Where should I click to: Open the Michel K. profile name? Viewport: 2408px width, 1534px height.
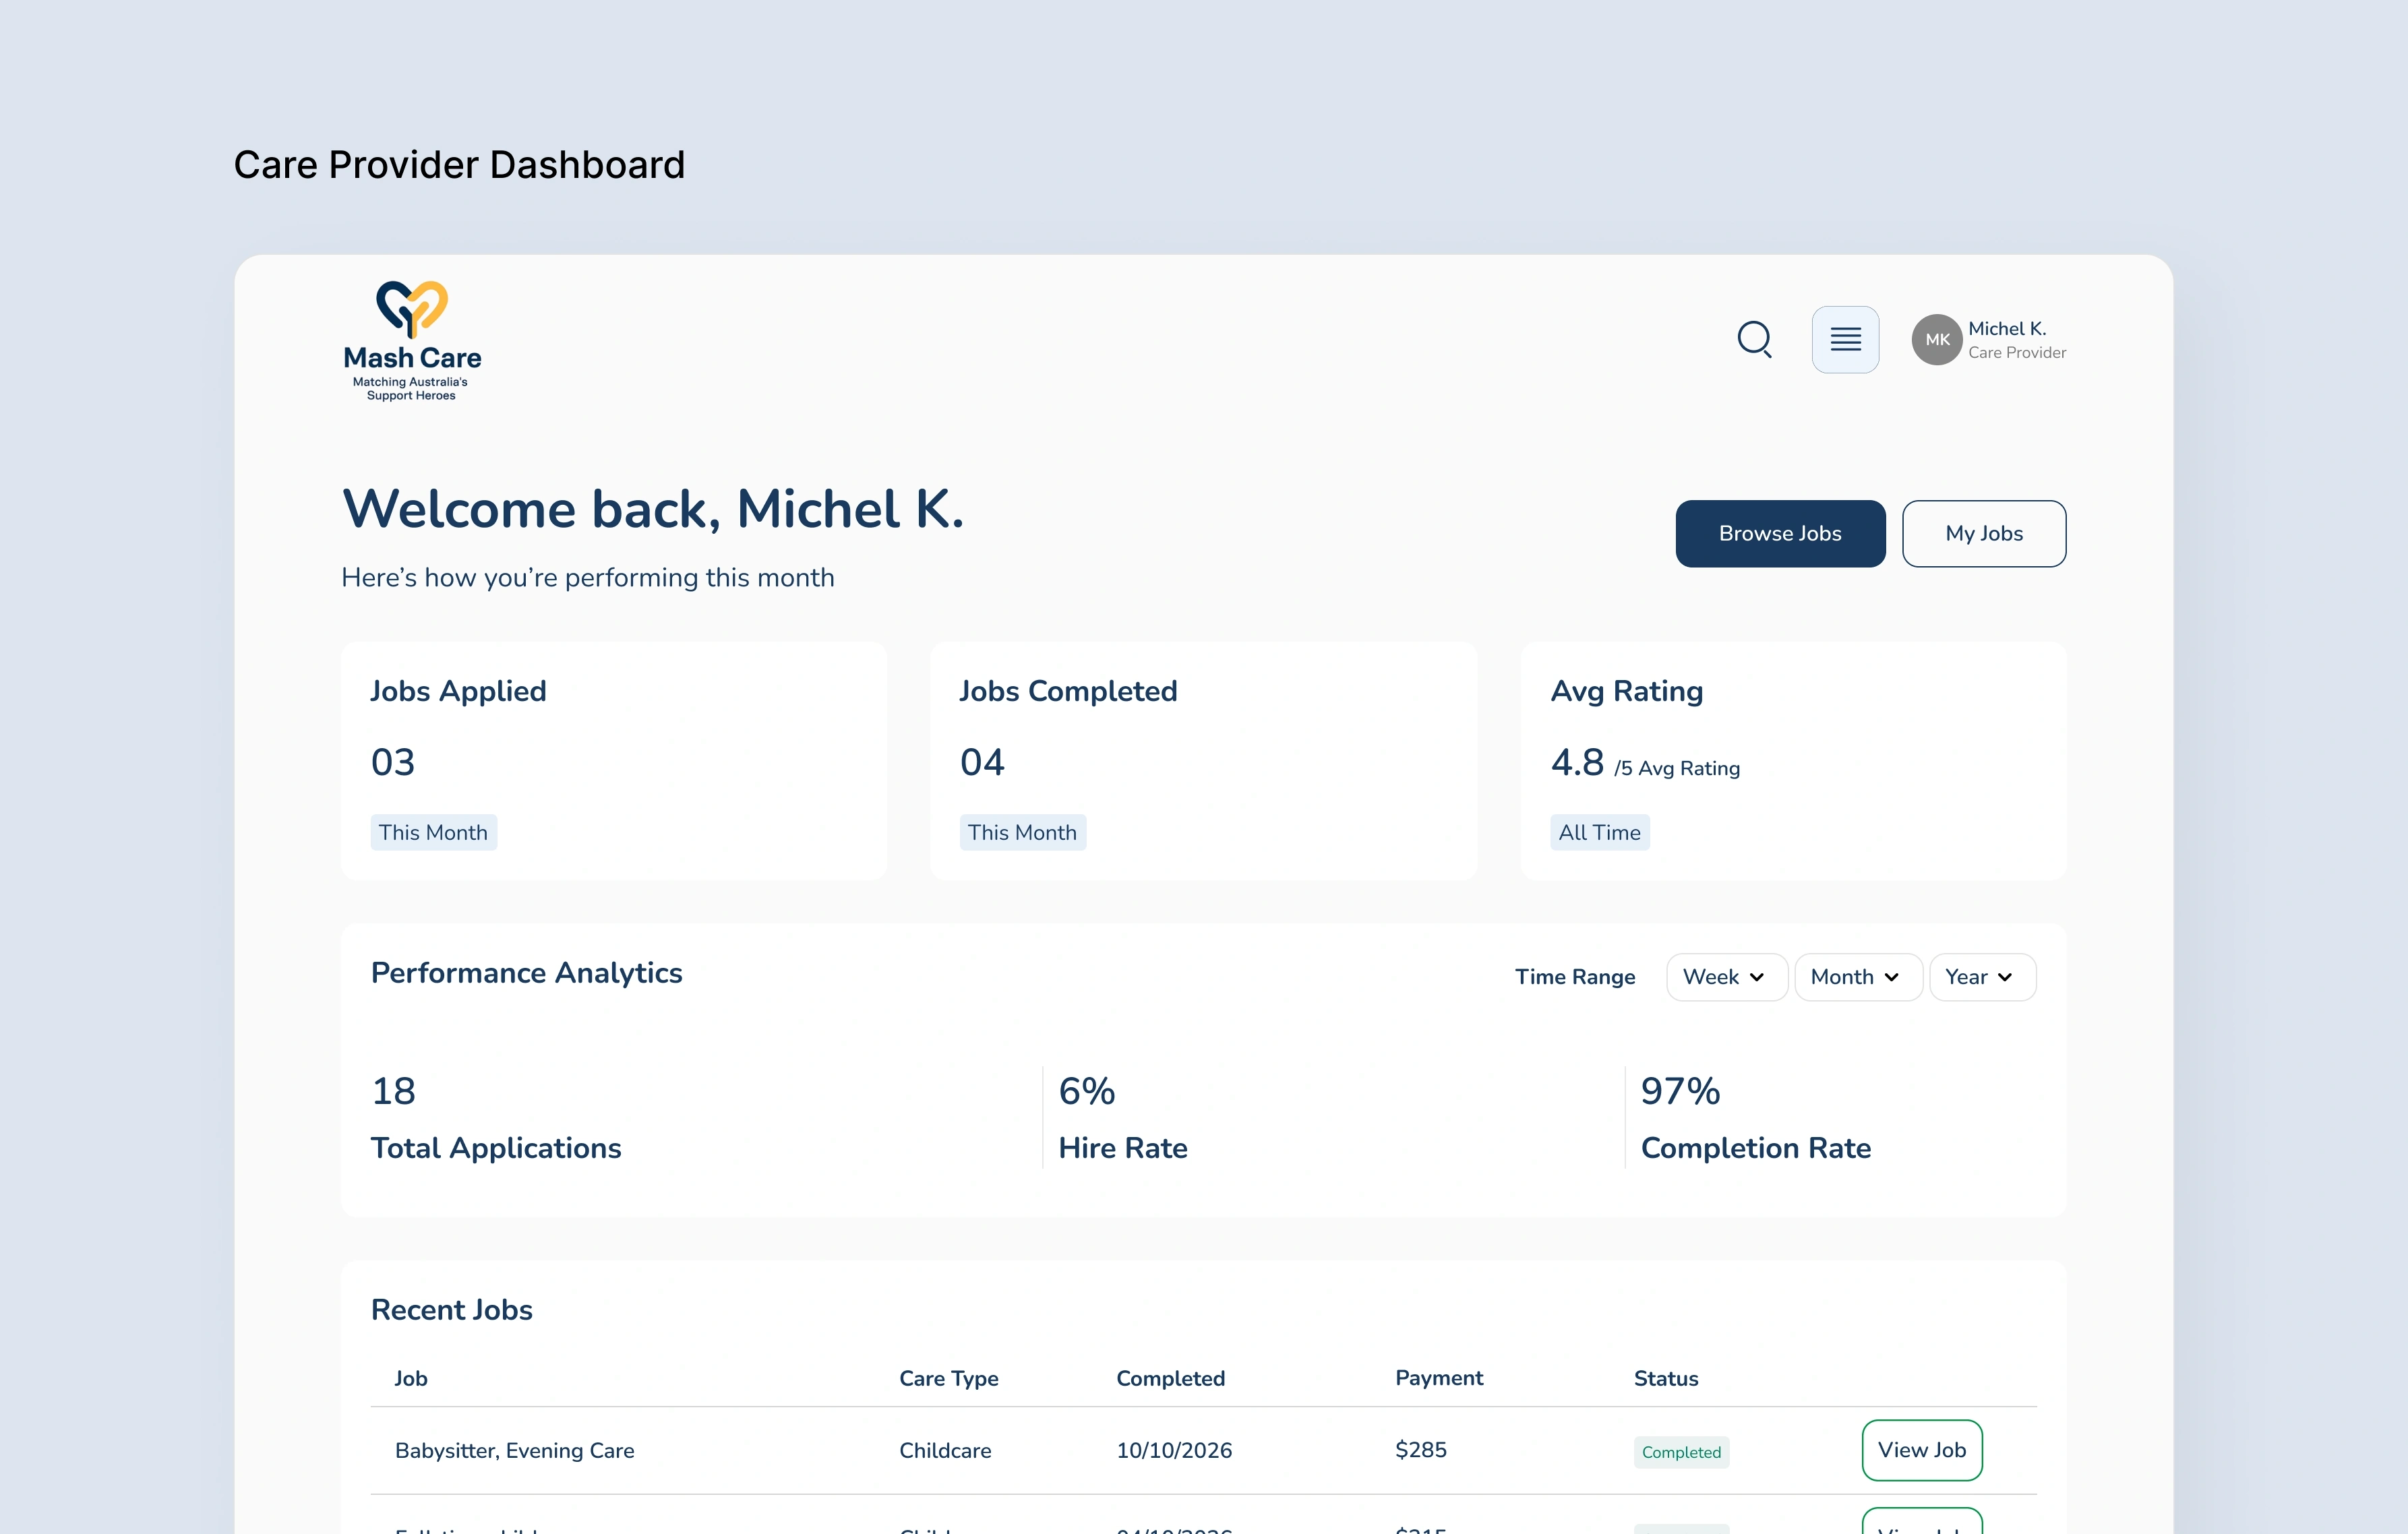[2006, 329]
